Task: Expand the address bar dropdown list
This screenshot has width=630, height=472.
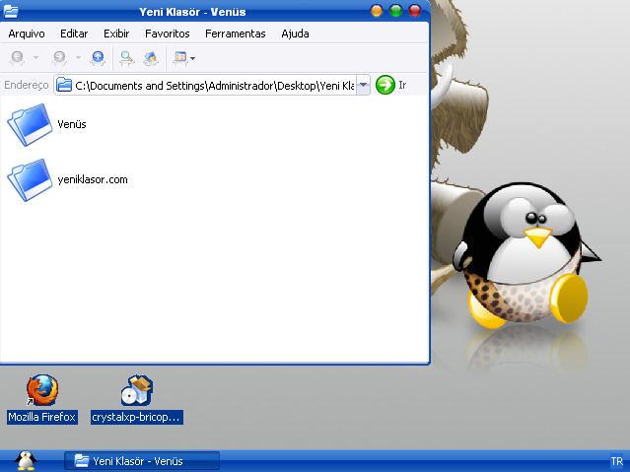Action: point(363,86)
